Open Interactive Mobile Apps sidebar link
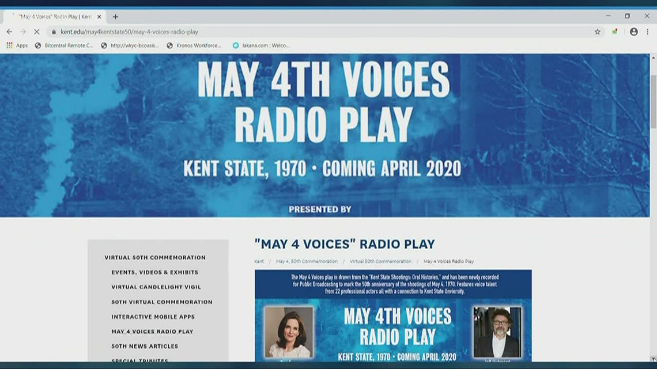The width and height of the screenshot is (657, 369). point(153,317)
